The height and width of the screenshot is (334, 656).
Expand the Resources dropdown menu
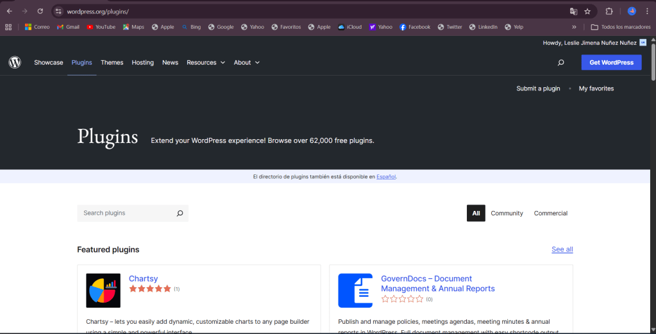[x=206, y=63]
